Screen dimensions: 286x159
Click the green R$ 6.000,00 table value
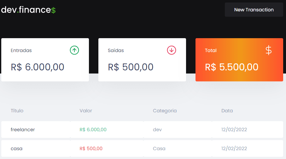click(93, 130)
